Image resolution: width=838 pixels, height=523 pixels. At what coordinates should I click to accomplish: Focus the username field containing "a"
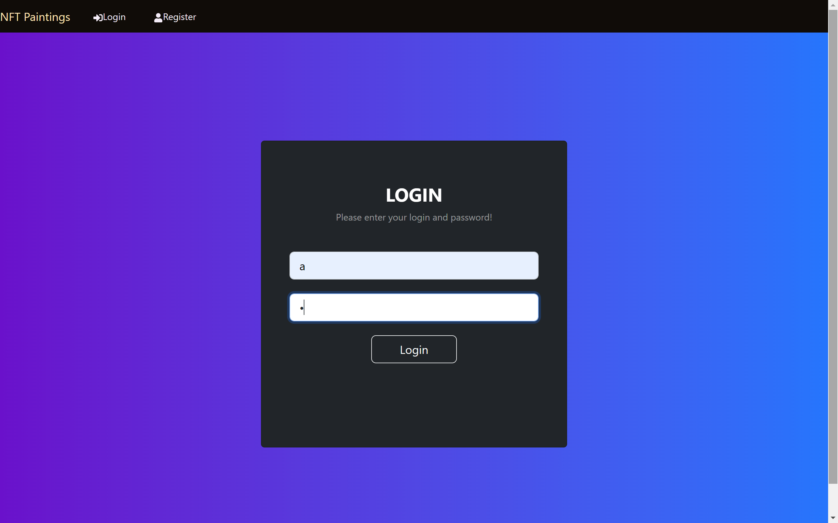point(414,266)
